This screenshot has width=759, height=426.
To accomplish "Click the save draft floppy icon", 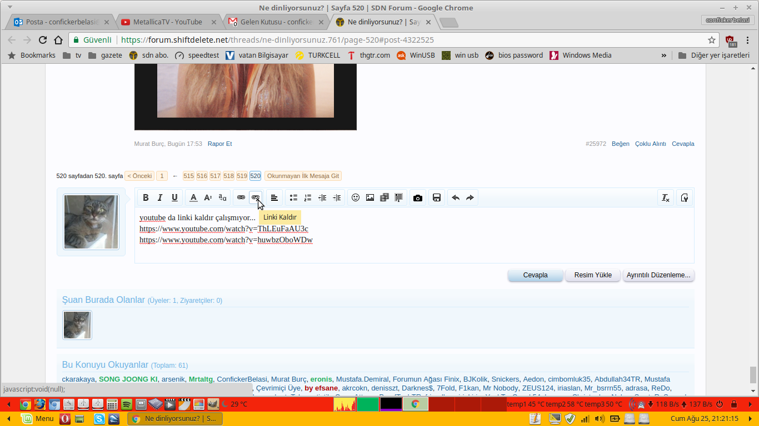I will (x=437, y=197).
